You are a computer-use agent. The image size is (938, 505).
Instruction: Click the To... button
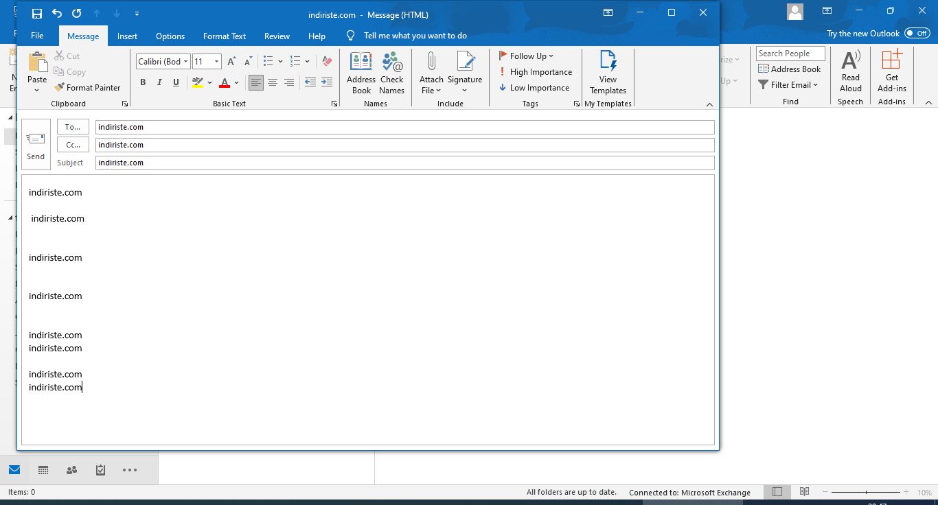pos(73,127)
